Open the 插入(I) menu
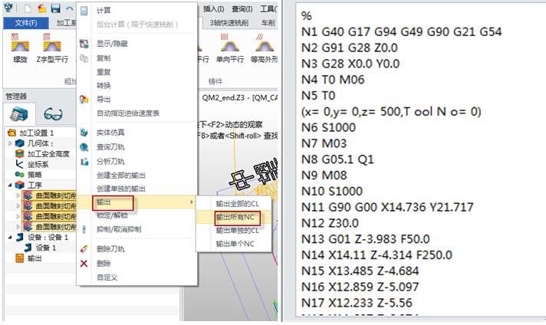The image size is (546, 325). (213, 9)
